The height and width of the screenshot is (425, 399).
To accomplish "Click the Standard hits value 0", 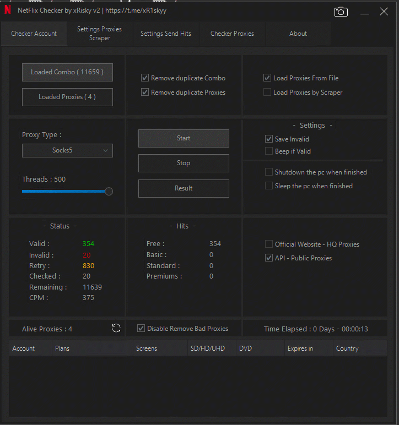I will coord(211,265).
